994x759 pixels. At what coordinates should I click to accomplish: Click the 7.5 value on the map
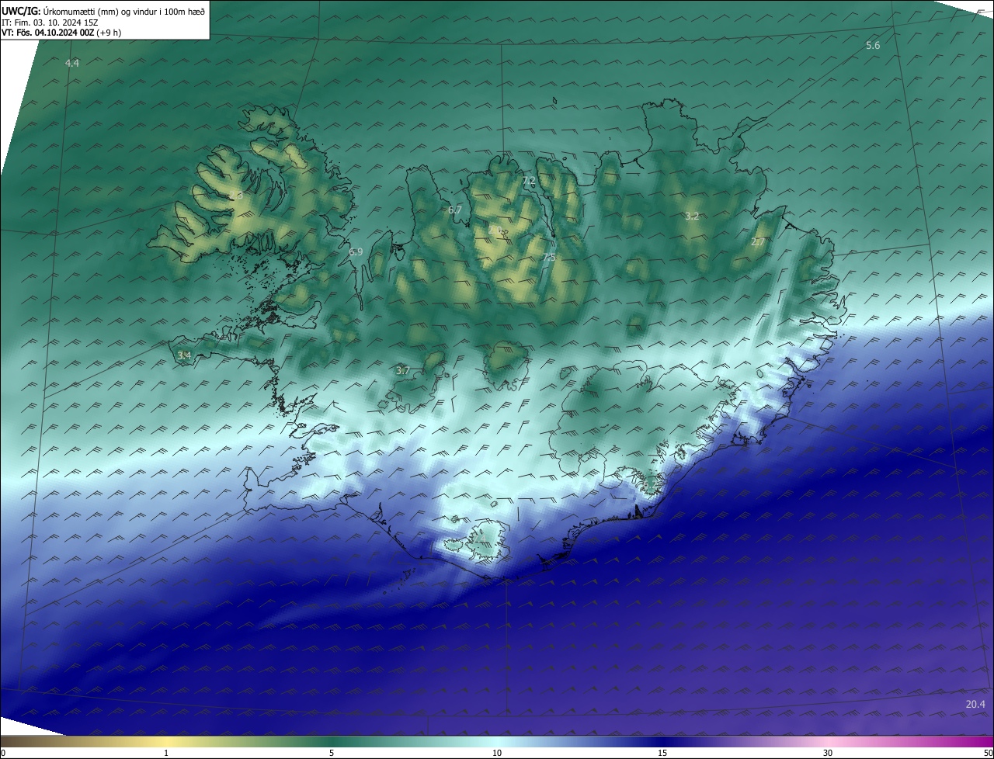click(x=549, y=257)
